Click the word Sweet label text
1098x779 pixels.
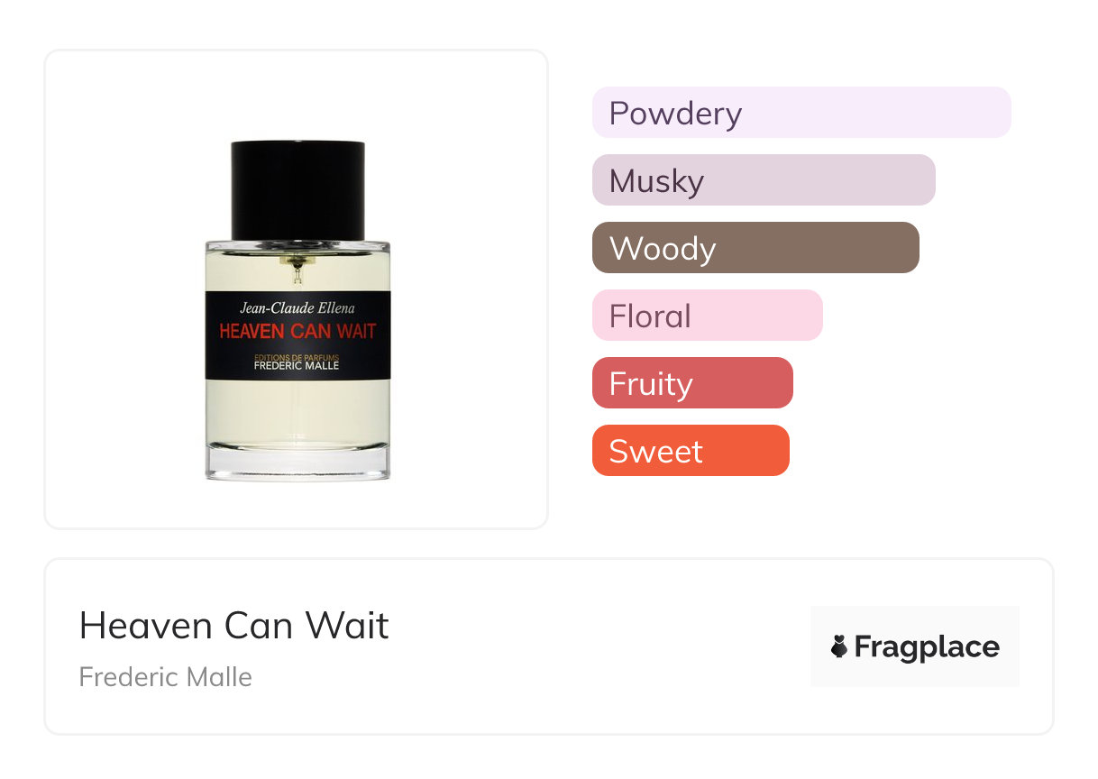point(656,452)
